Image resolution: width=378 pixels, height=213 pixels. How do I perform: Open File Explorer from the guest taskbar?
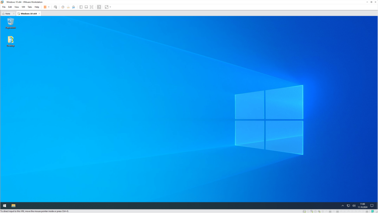coord(13,206)
